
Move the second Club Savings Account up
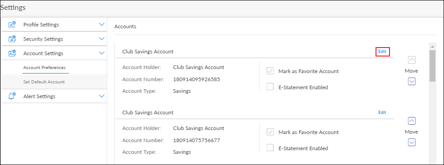(x=412, y=121)
